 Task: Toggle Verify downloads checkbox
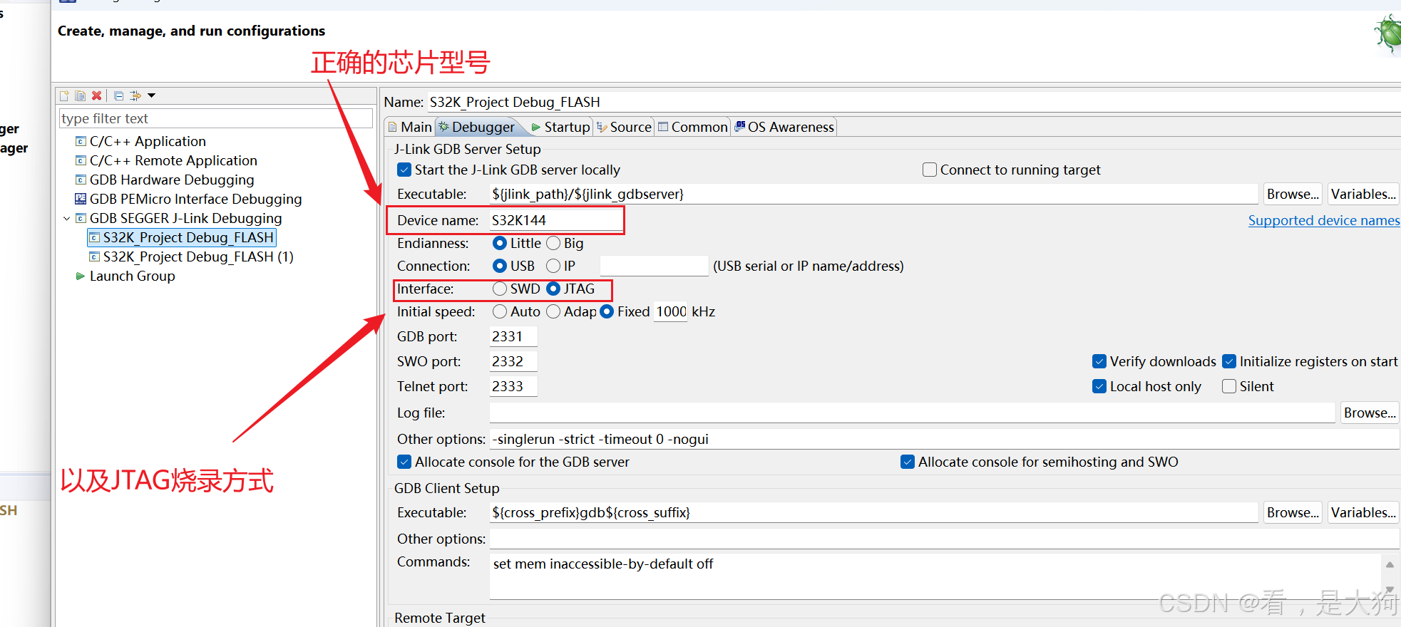1099,361
